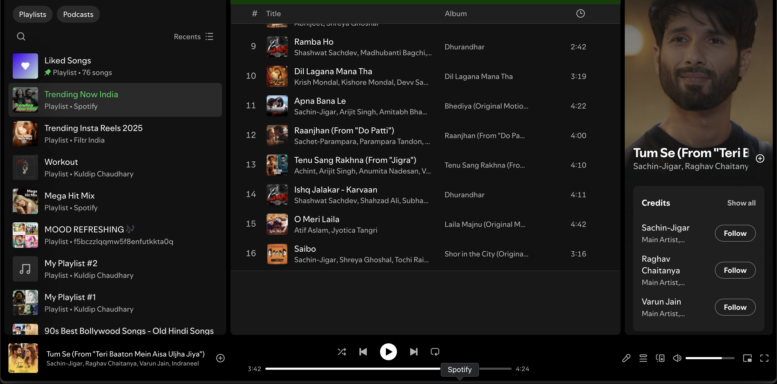The width and height of the screenshot is (777, 384).
Task: Open the miniplayer icon
Action: tap(747, 358)
